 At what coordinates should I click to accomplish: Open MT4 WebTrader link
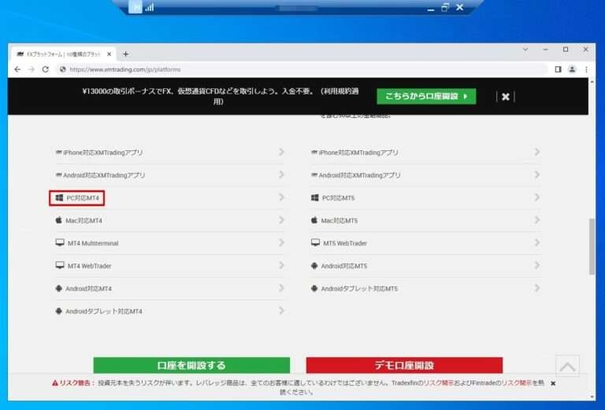[90, 266]
